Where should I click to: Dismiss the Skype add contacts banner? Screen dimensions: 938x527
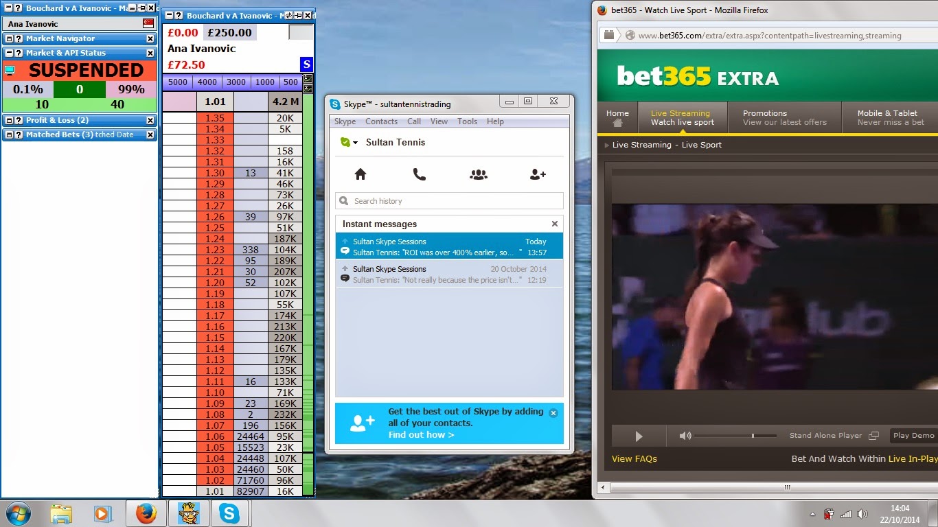click(x=553, y=413)
